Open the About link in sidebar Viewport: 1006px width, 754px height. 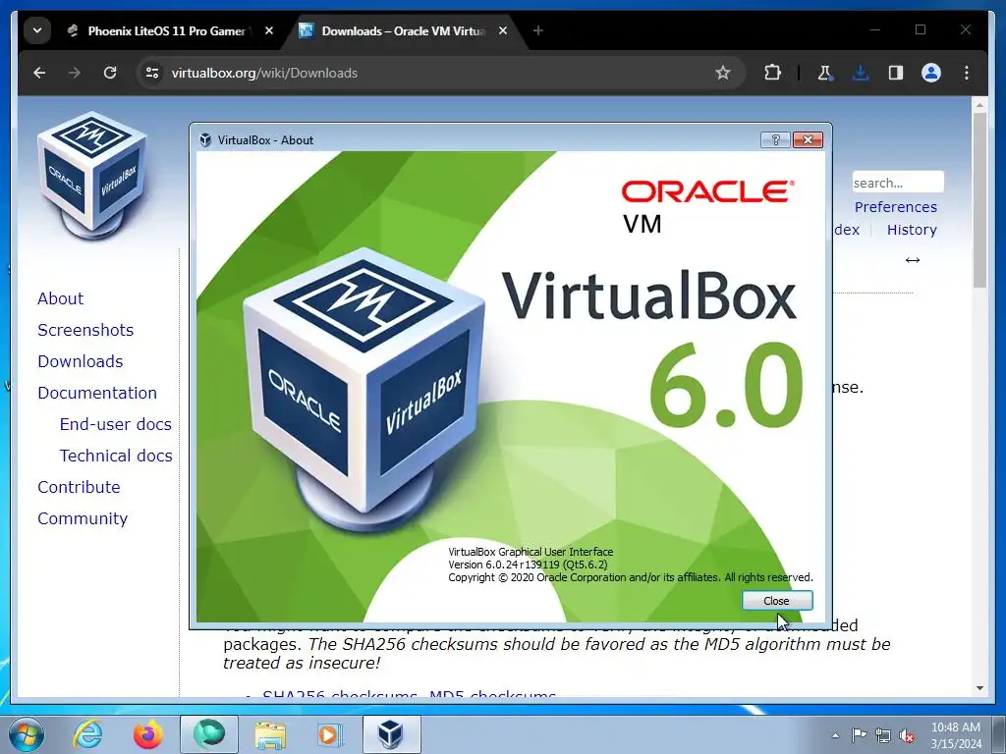(60, 298)
